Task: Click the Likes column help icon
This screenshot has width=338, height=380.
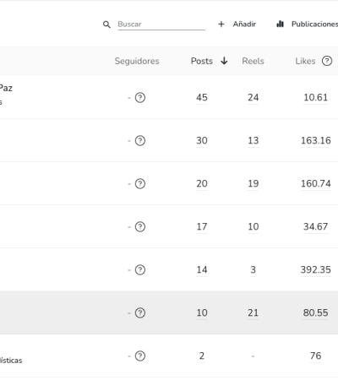Action: point(327,61)
